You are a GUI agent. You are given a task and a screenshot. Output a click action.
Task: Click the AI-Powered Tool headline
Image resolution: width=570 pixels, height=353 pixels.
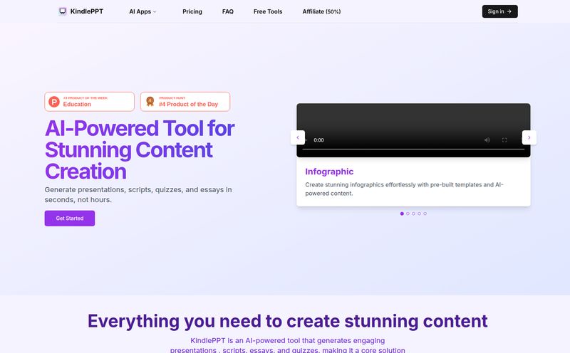click(x=140, y=149)
